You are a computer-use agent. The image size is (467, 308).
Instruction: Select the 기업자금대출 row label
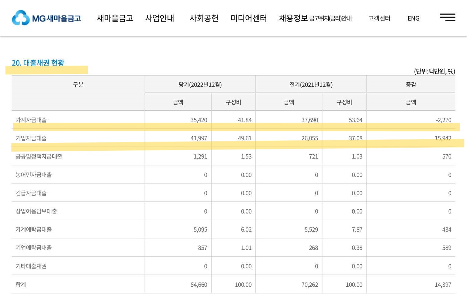(x=31, y=138)
